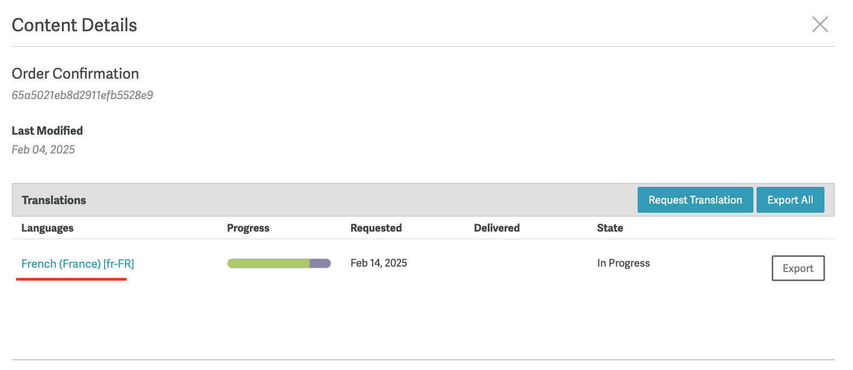Select the Progress column header
Screen dimensions: 853x370
click(248, 228)
